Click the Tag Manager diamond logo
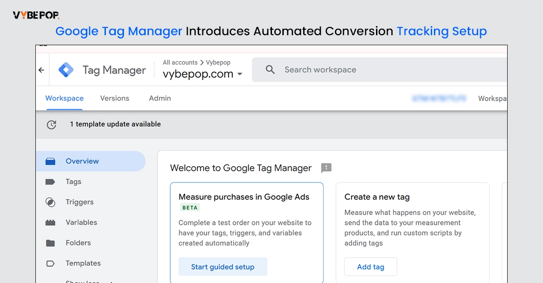Image resolution: width=543 pixels, height=283 pixels. click(x=66, y=70)
